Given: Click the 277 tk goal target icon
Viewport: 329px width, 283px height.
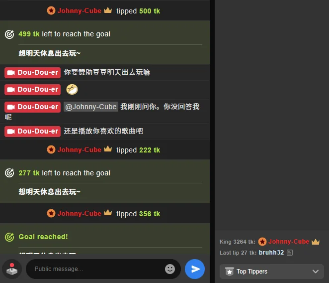Looking at the screenshot, I should [9, 173].
